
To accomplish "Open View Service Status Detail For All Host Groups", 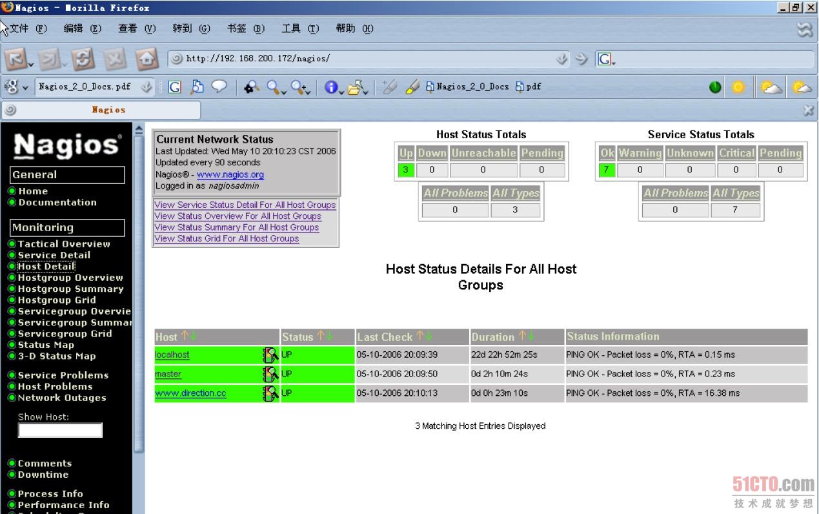I will click(245, 205).
